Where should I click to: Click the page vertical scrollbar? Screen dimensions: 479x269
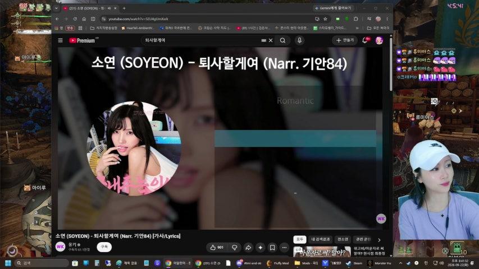click(391, 64)
